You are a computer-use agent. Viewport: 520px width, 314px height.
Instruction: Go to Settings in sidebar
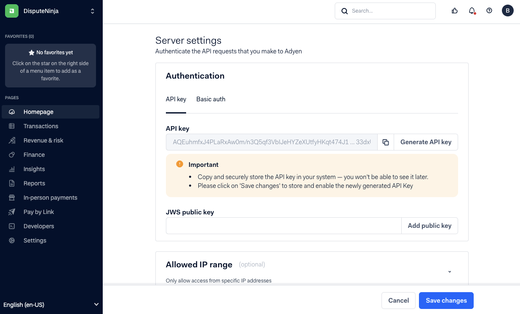[x=51, y=240]
